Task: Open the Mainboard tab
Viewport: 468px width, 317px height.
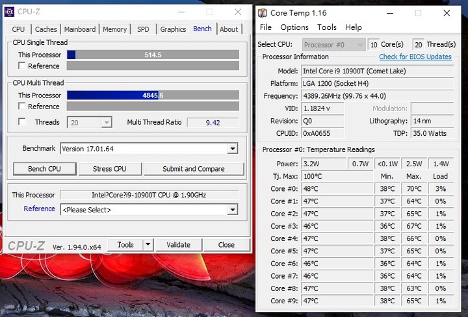Action: pyautogui.click(x=80, y=29)
